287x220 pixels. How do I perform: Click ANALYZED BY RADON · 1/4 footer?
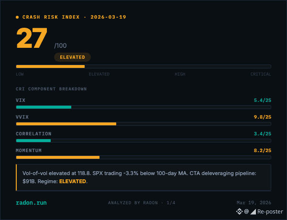pos(142,203)
